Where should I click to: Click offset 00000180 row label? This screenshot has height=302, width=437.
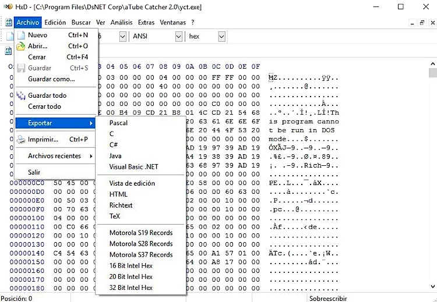click(27, 289)
